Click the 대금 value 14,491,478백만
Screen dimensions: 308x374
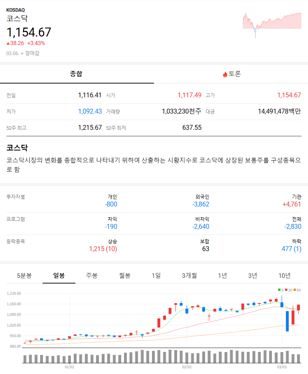(279, 112)
